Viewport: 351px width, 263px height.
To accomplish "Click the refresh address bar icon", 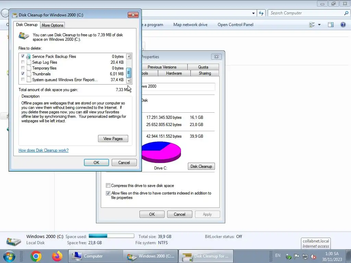I will point(261,13).
